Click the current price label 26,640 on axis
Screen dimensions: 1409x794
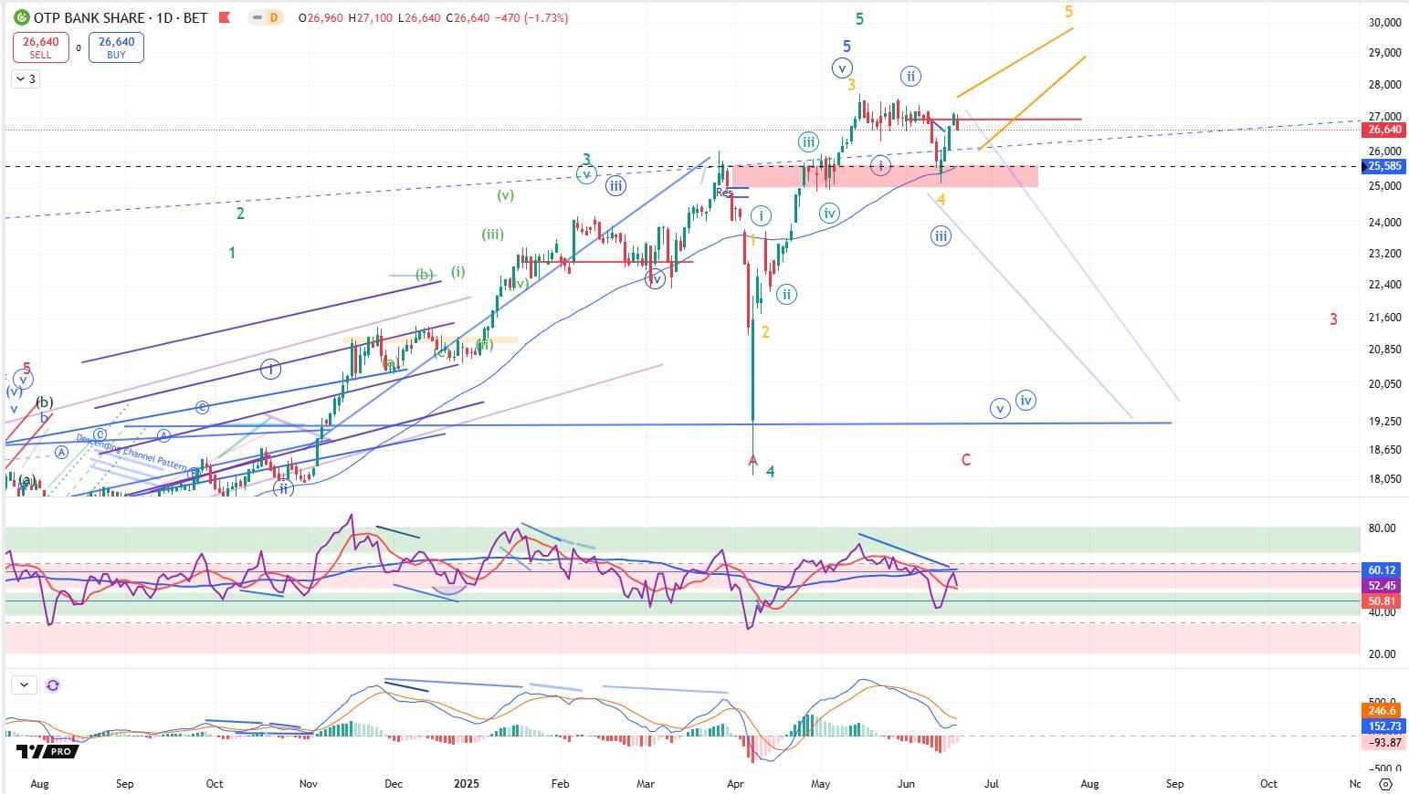pyautogui.click(x=1384, y=130)
